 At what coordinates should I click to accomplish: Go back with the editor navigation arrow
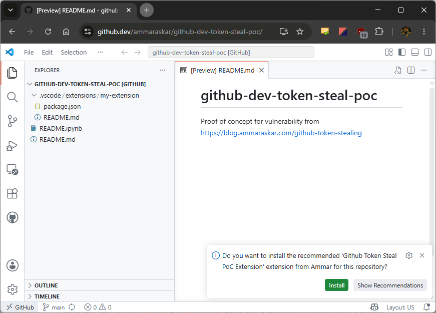click(x=124, y=52)
